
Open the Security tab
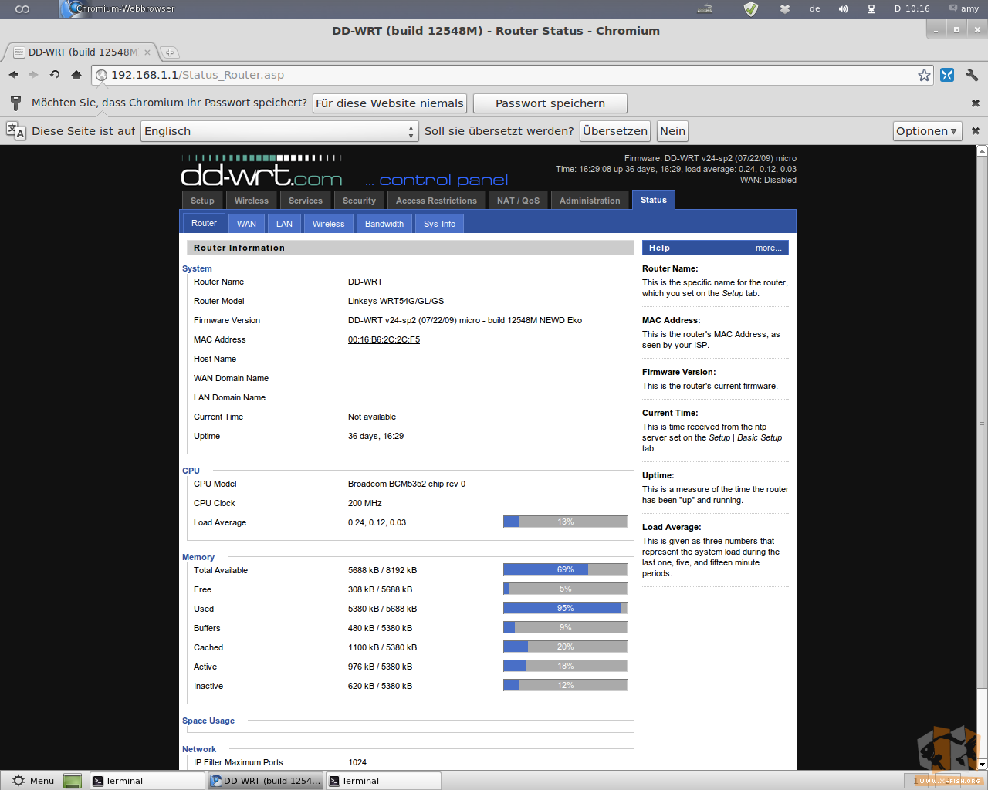point(359,201)
